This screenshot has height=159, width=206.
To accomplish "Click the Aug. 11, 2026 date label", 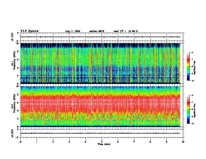I will pos(73,31).
